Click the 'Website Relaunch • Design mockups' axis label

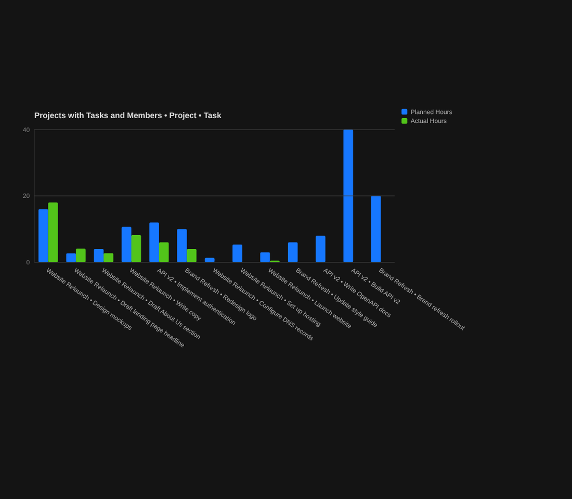88,299
